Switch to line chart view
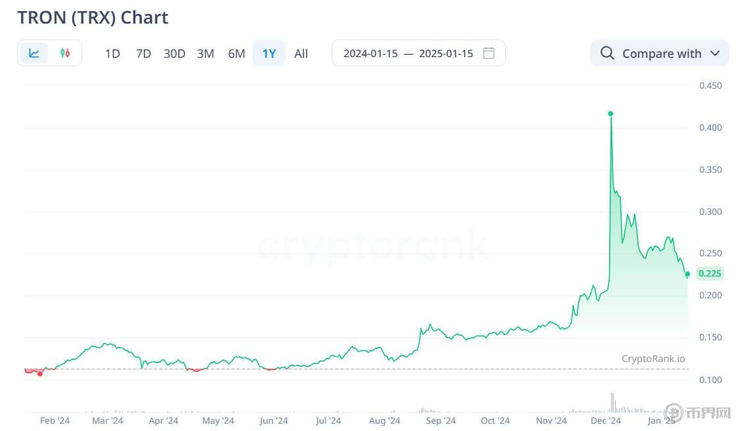 (34, 53)
